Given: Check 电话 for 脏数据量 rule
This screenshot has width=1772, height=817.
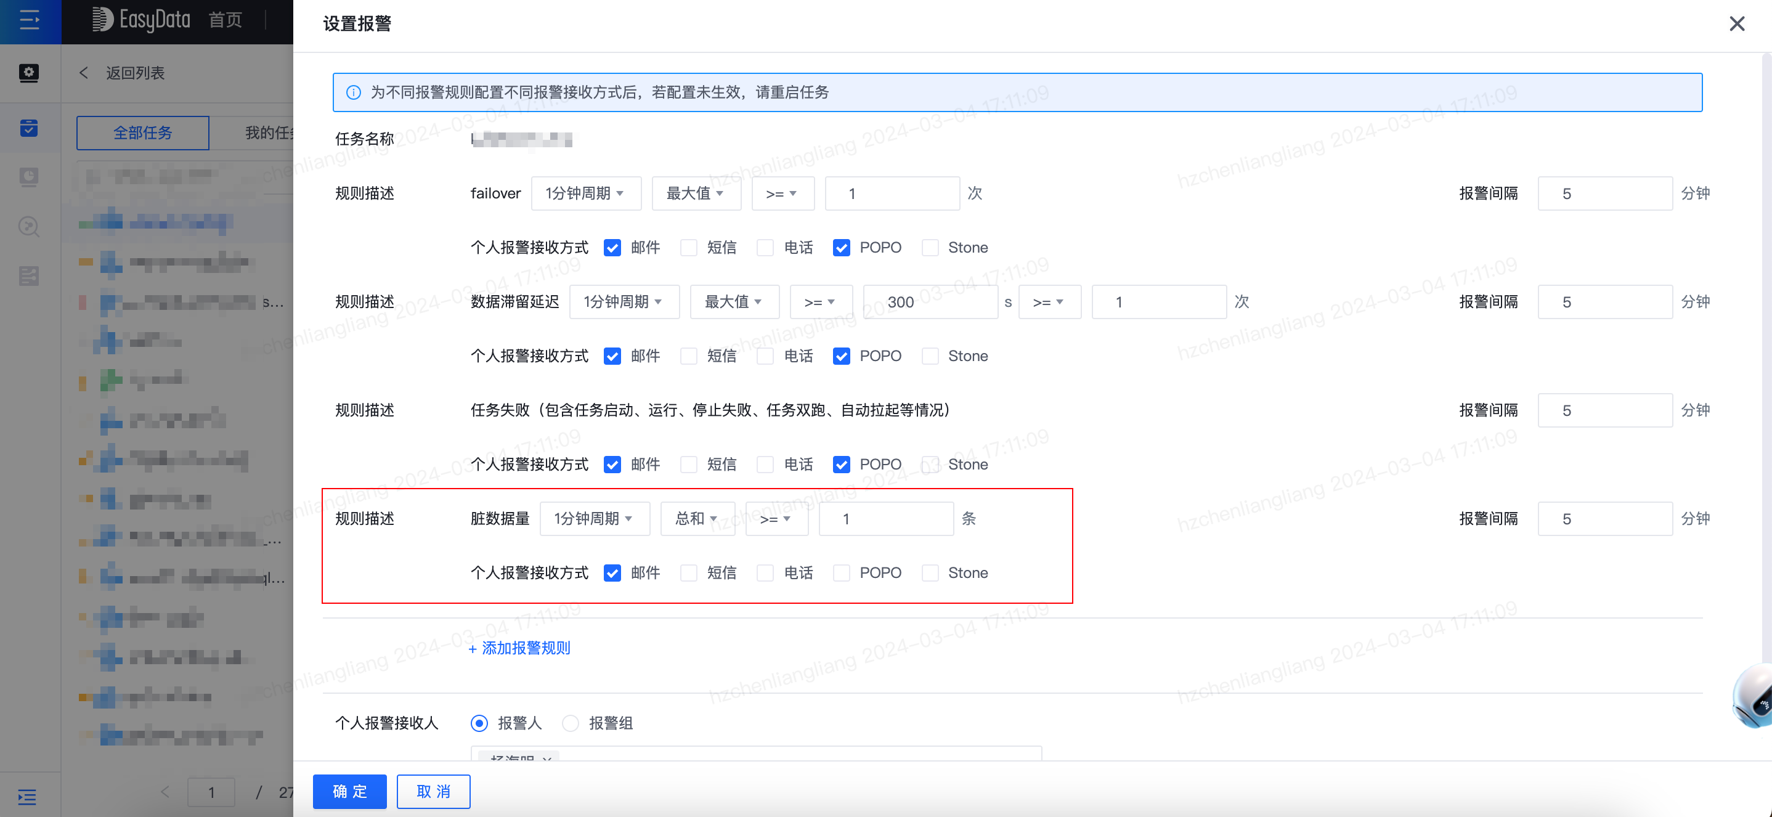Looking at the screenshot, I should [x=765, y=574].
